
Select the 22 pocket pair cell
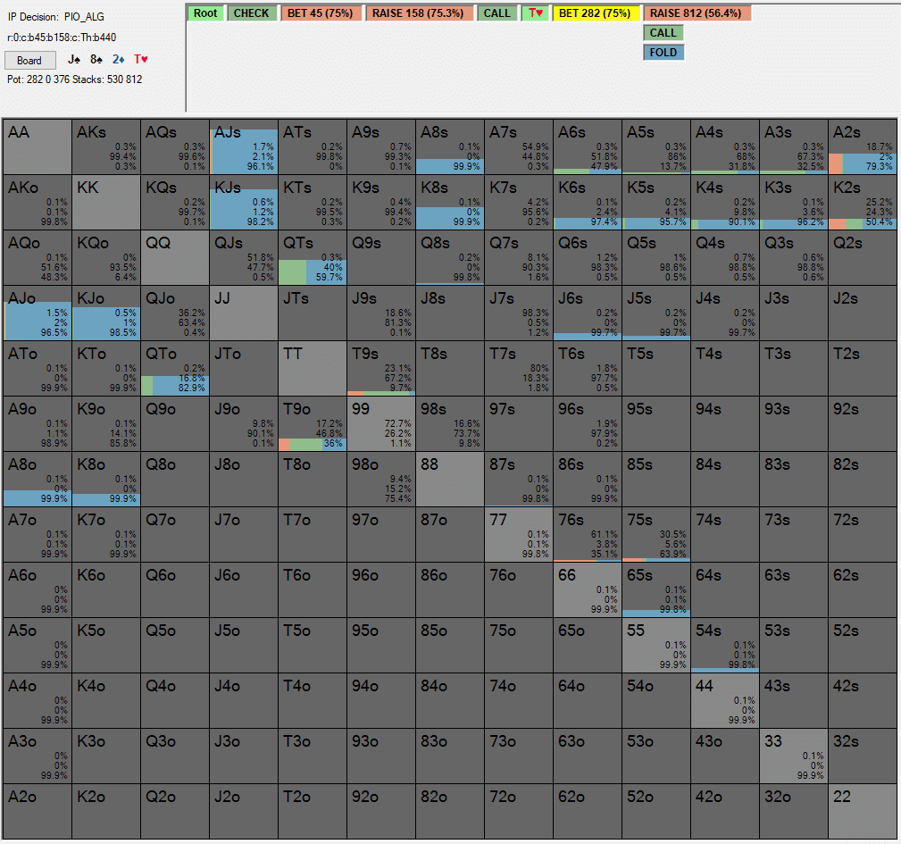863,811
